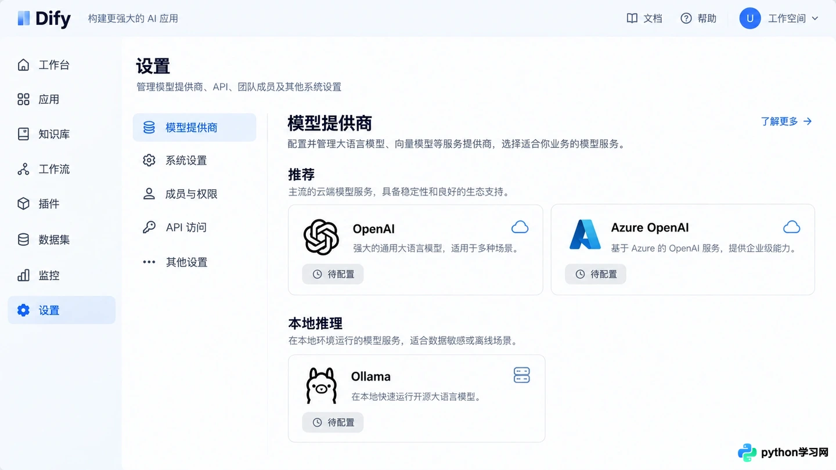The width and height of the screenshot is (836, 470).
Task: Click the 数据集 database icon in sidebar
Action: [23, 240]
